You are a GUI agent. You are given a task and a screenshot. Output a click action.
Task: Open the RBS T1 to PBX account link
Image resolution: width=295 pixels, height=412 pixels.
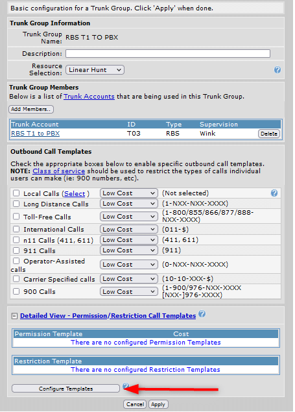click(36, 134)
